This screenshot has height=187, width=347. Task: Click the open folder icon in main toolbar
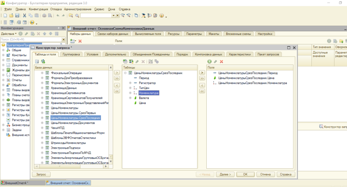(11, 16)
